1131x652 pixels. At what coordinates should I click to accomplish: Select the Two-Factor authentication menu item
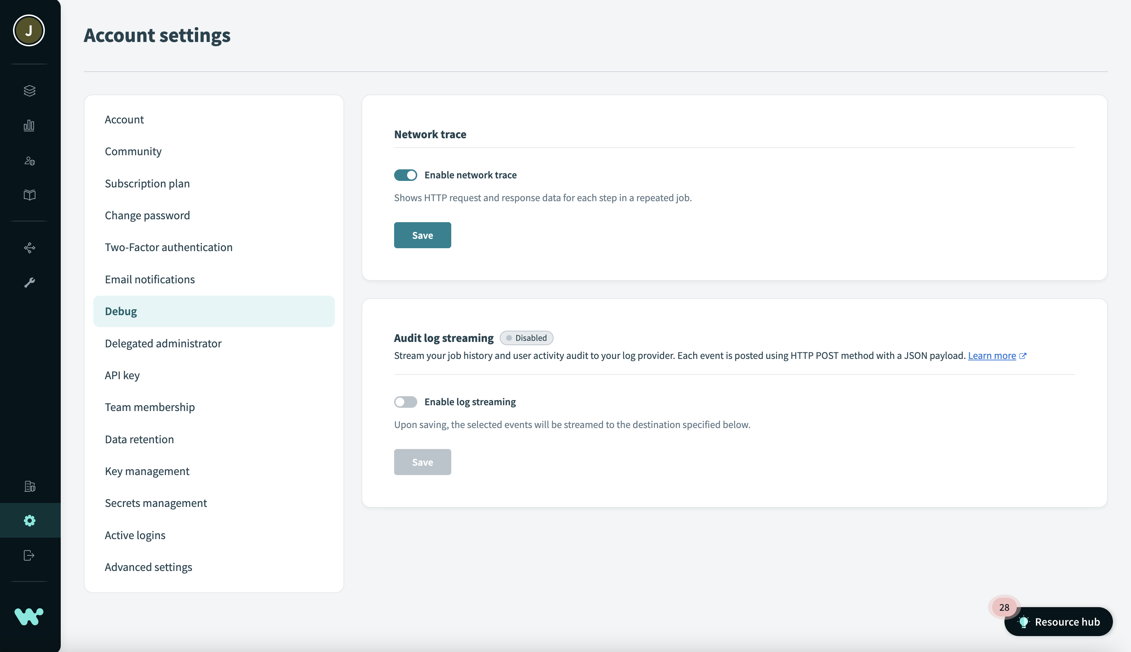168,247
